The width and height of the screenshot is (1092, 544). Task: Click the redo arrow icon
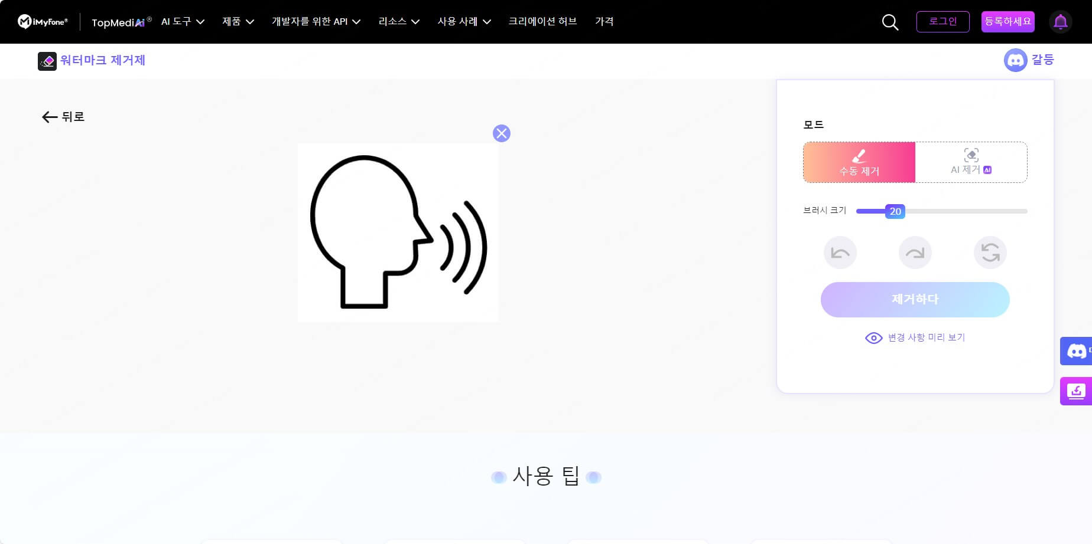click(915, 253)
